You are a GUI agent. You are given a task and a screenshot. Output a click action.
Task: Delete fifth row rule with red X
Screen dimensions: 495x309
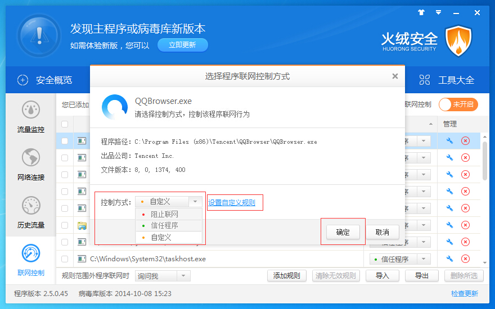tap(465, 208)
